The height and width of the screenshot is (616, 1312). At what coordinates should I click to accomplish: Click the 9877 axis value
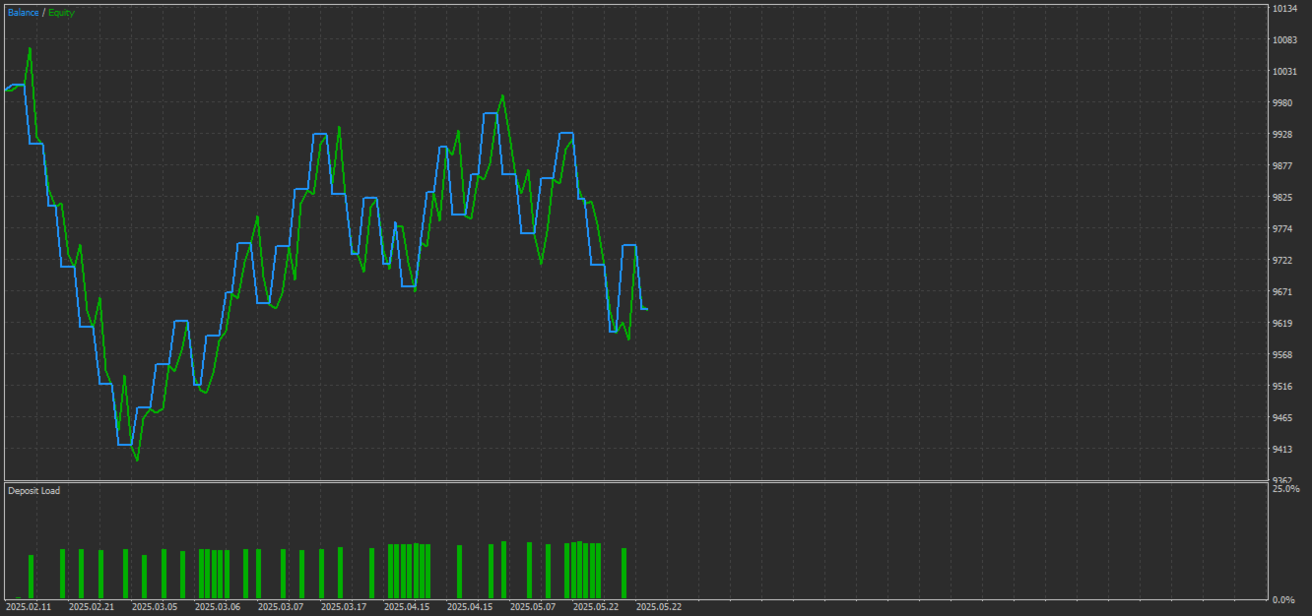click(x=1283, y=166)
